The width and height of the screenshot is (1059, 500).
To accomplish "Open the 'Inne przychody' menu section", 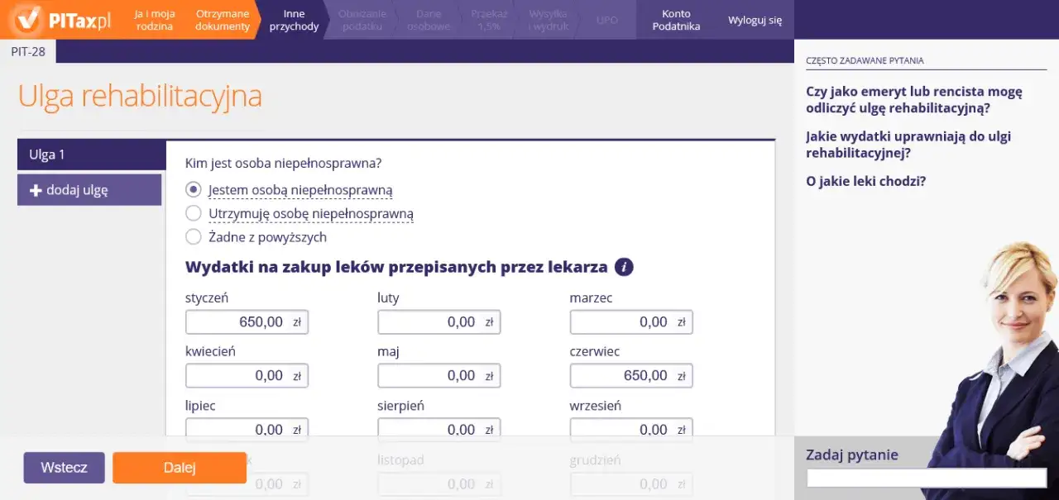I will point(294,19).
